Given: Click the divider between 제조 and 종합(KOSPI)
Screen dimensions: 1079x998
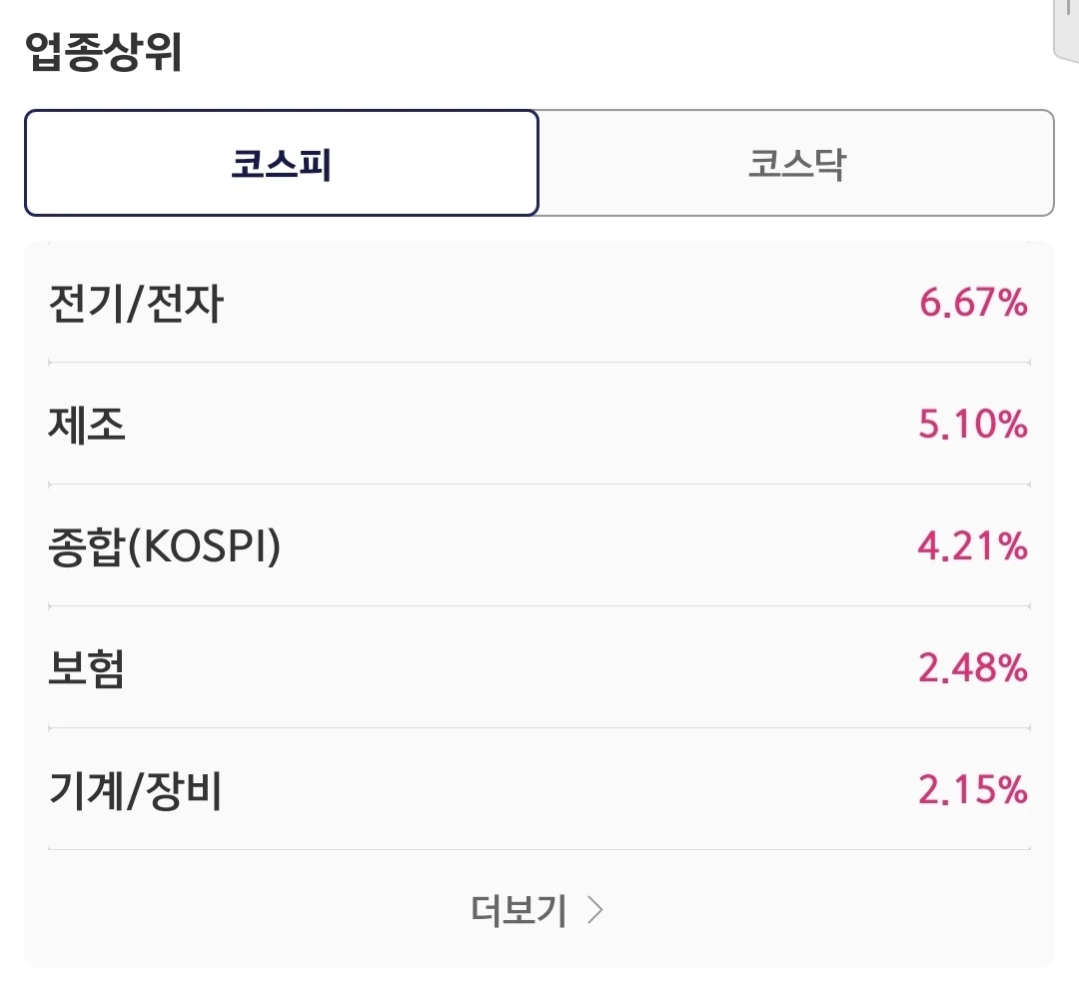Looking at the screenshot, I should point(539,485).
